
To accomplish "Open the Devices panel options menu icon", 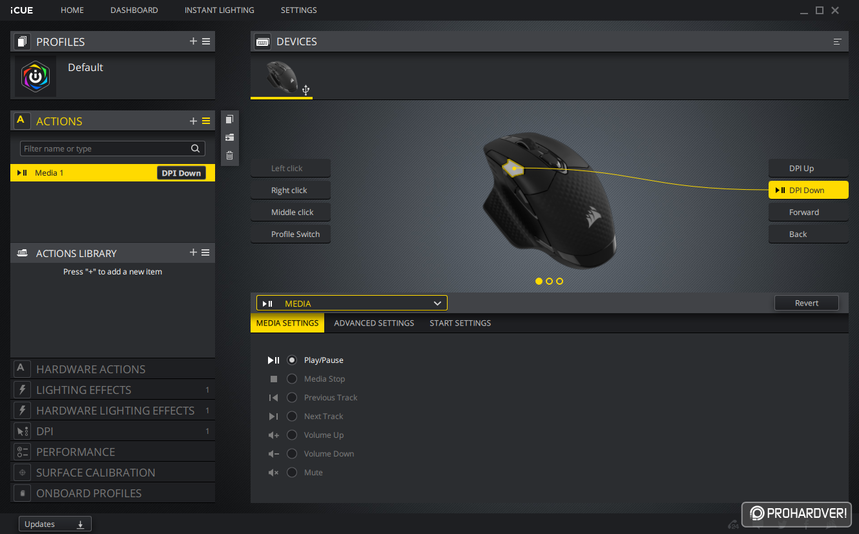I will pos(838,41).
